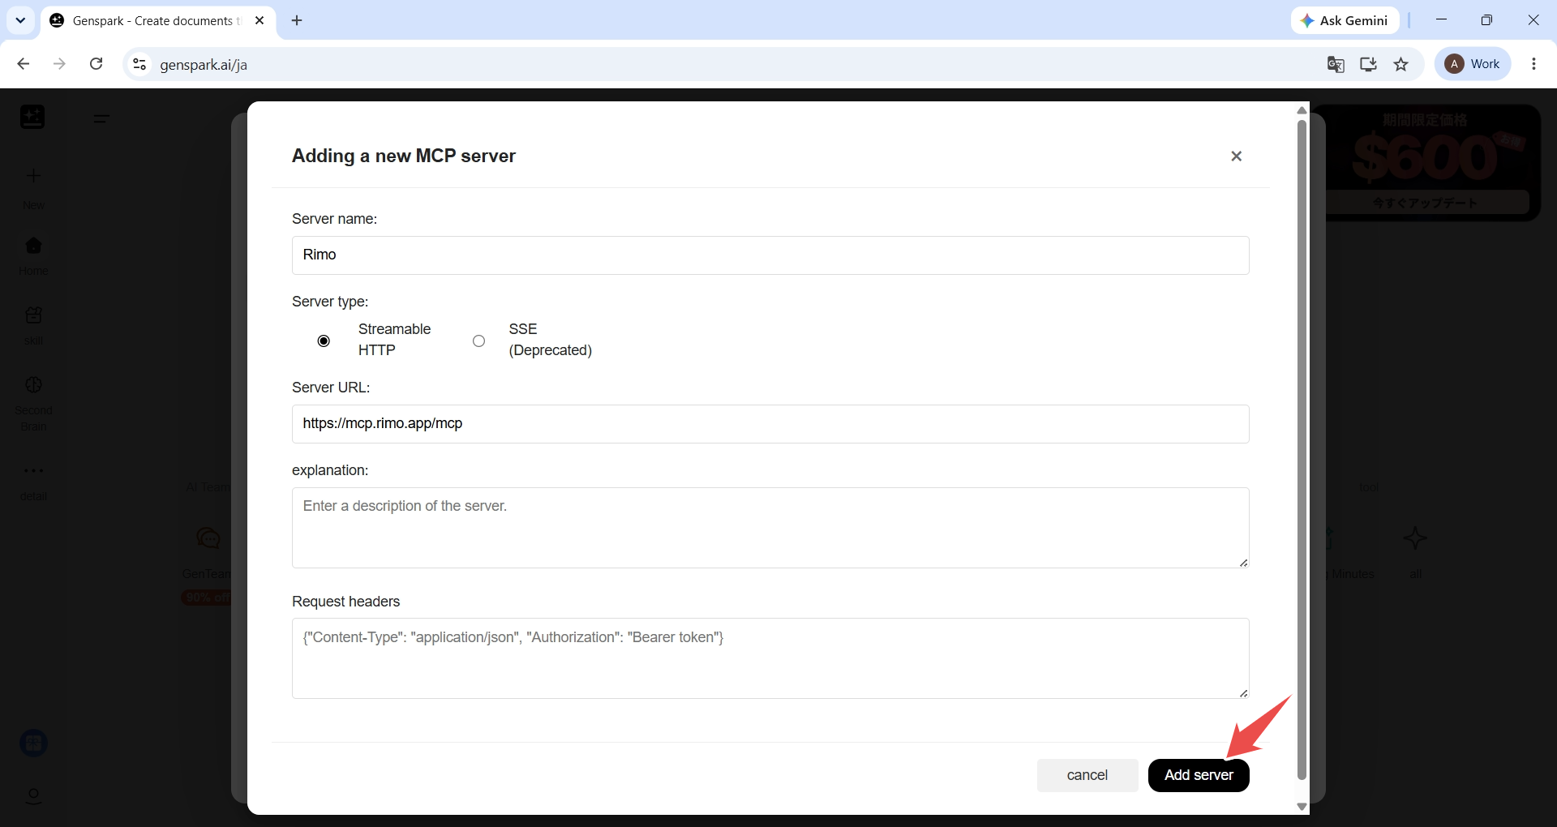Click the install app icon in address bar

coord(1368,64)
